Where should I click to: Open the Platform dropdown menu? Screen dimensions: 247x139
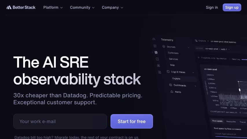(x=53, y=8)
